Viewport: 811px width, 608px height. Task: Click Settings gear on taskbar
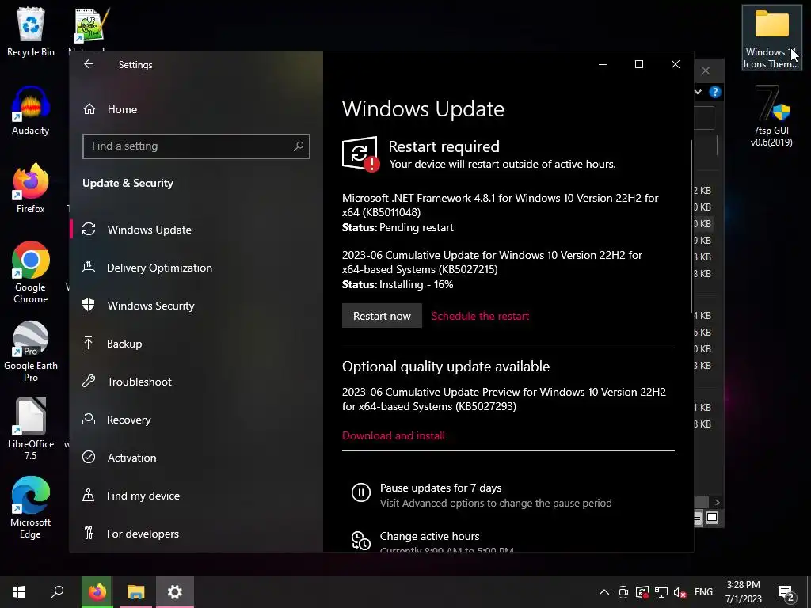tap(175, 592)
